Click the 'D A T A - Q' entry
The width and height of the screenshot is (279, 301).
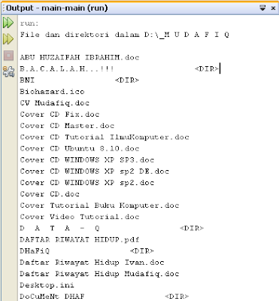coord(59,228)
